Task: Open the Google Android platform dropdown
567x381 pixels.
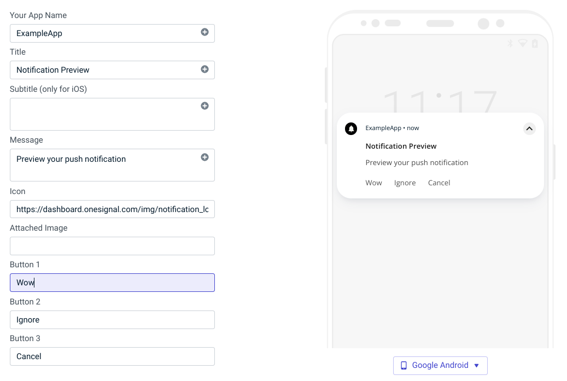Action: (x=440, y=365)
